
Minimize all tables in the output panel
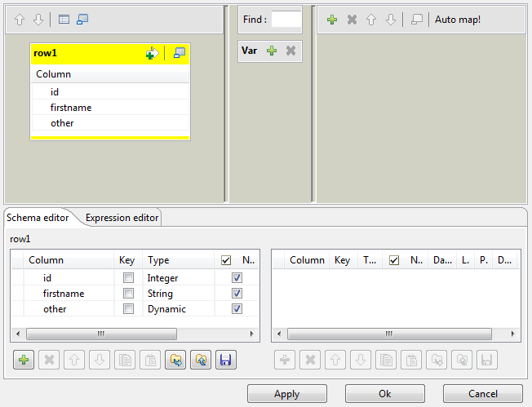pyautogui.click(x=417, y=19)
